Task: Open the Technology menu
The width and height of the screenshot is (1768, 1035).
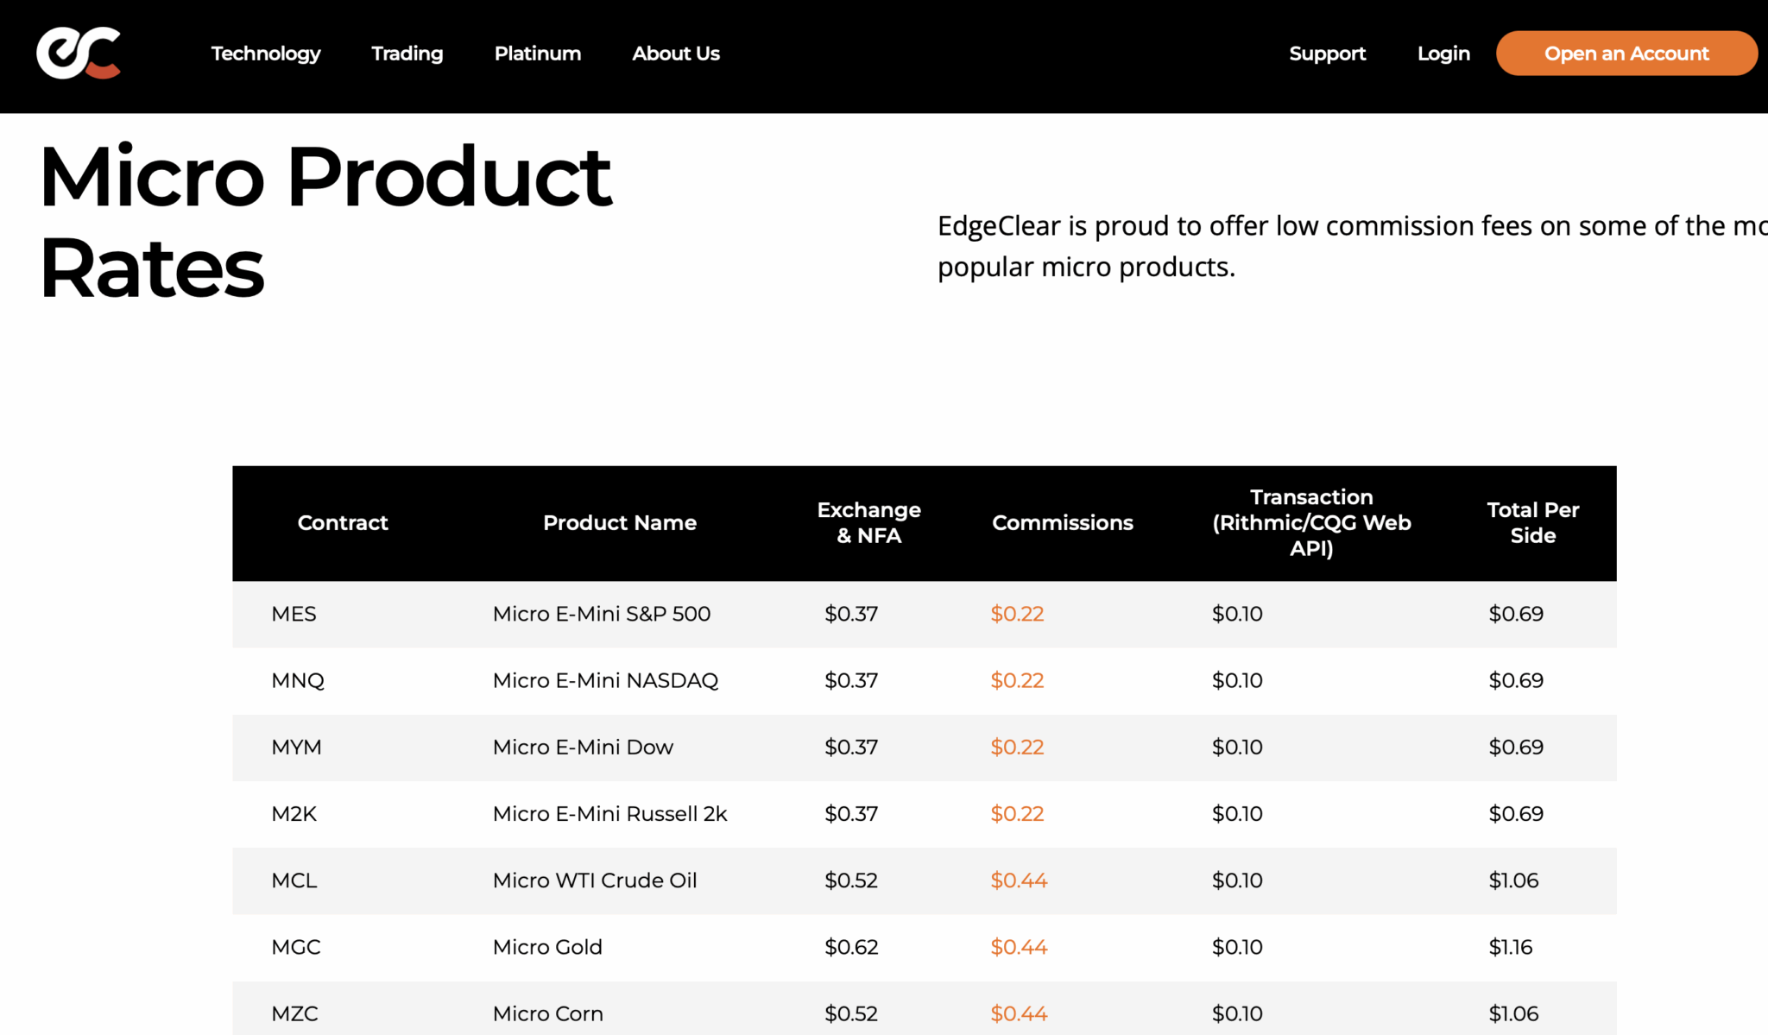Action: 265,54
